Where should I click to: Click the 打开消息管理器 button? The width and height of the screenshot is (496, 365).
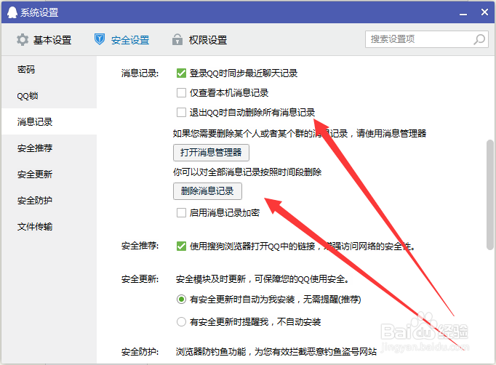point(211,153)
